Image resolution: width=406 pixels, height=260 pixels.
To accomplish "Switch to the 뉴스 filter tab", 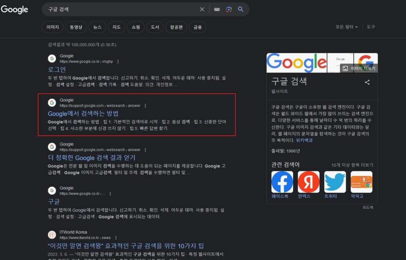I will [98, 27].
